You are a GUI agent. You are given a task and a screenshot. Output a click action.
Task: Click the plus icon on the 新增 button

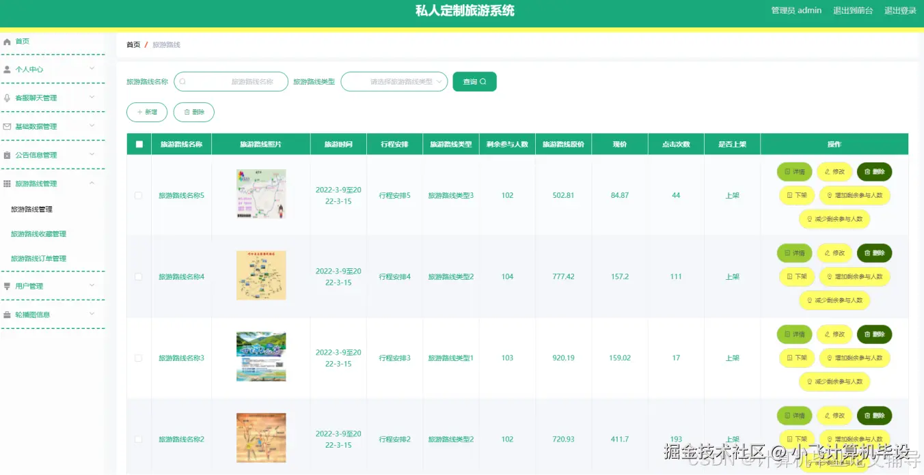[x=139, y=112]
